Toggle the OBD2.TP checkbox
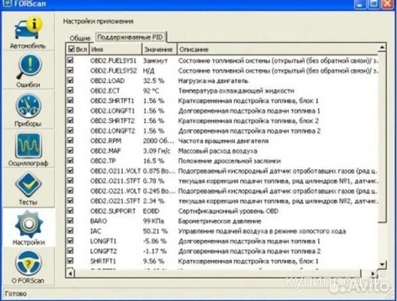The width and height of the screenshot is (397, 301). click(70, 161)
